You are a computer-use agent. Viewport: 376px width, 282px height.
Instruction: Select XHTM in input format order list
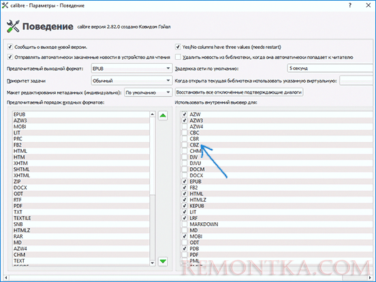[x=81, y=163]
